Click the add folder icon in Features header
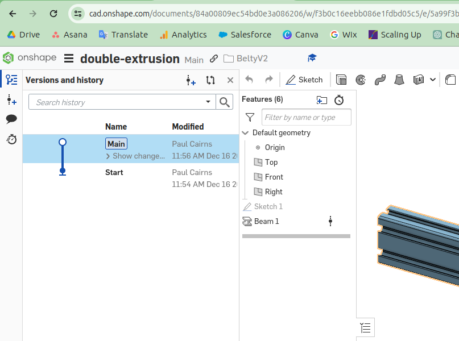This screenshot has width=459, height=341. point(321,100)
